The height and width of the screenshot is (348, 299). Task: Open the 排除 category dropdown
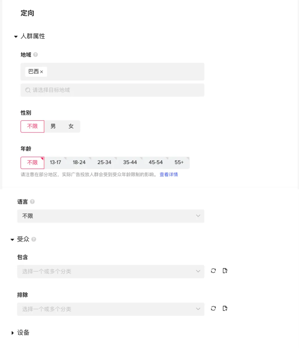(x=111, y=309)
